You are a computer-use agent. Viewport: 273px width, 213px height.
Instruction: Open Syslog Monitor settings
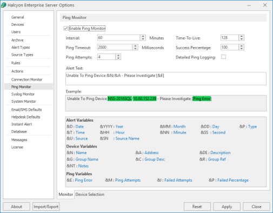point(23,94)
